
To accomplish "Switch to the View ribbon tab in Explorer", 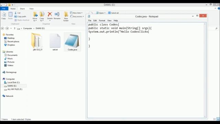I will pos(31,9).
